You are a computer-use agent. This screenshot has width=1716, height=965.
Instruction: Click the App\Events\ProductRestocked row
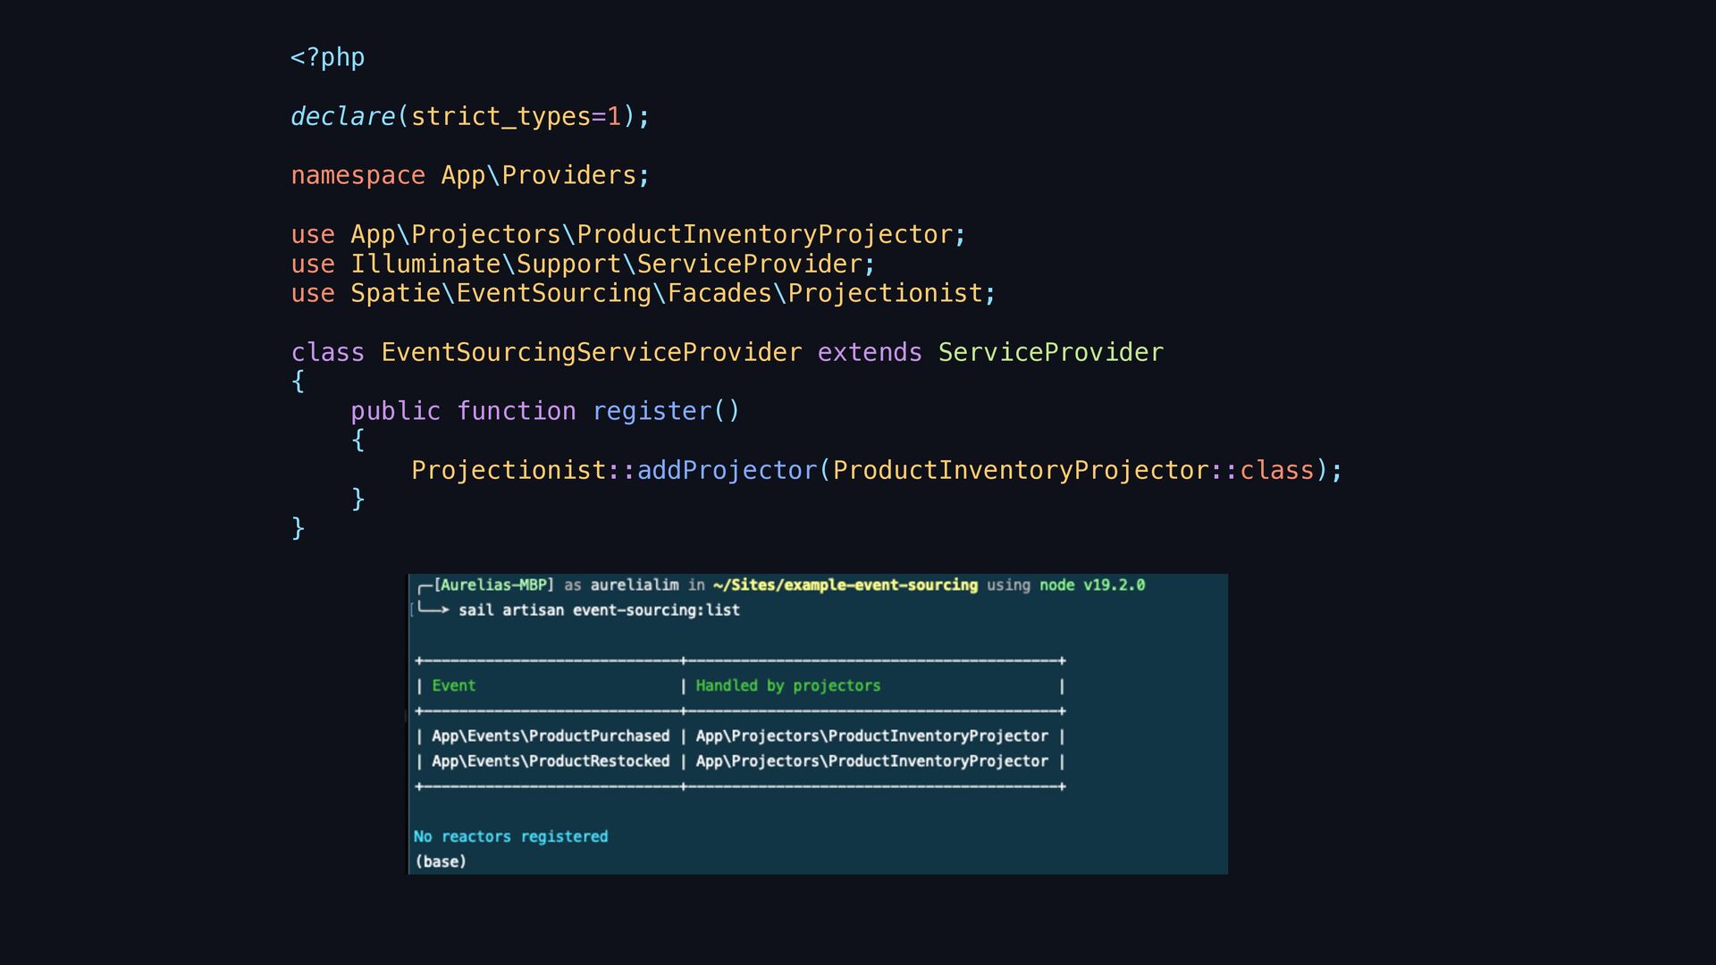(x=551, y=761)
